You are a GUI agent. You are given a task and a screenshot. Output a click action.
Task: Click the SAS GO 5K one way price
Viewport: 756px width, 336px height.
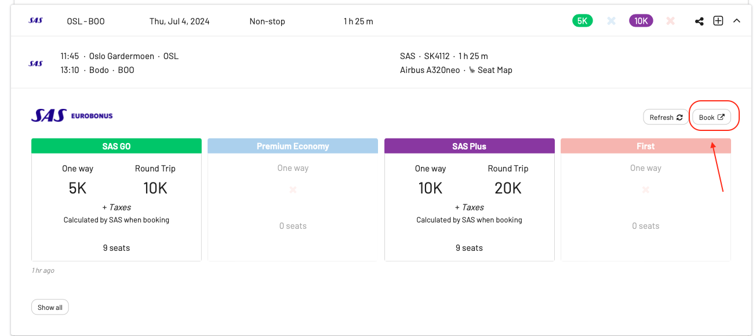(x=78, y=188)
